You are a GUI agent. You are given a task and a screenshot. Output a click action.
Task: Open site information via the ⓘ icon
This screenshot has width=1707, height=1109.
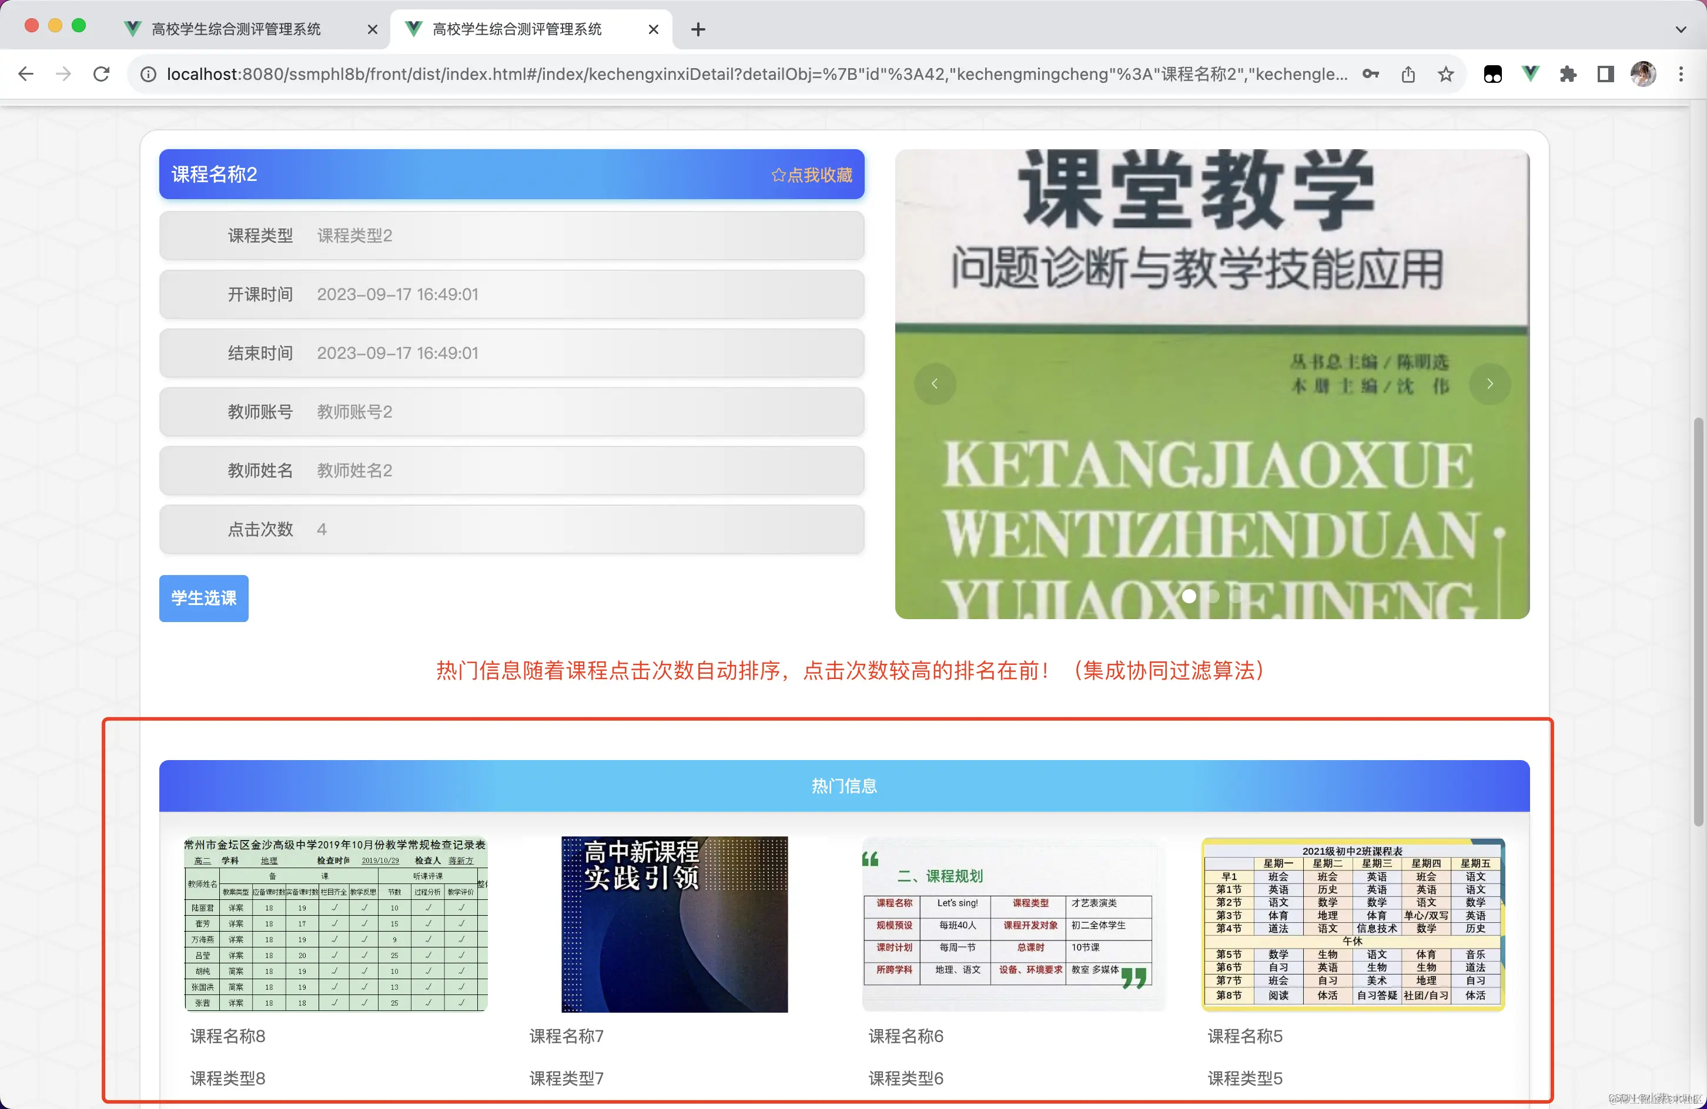point(148,74)
